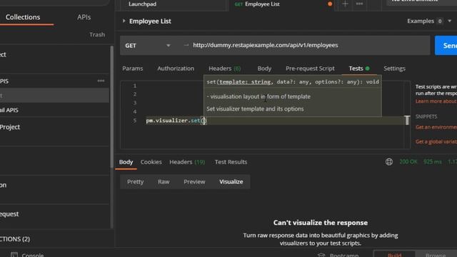
Task: Click the Console icon in status bar
Action: (x=14, y=255)
